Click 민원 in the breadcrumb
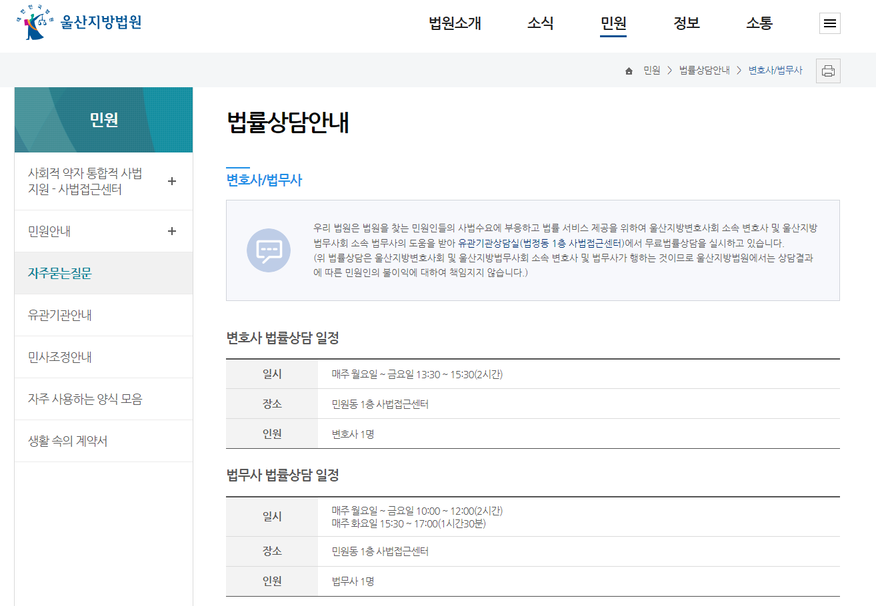This screenshot has width=876, height=606. tap(651, 71)
